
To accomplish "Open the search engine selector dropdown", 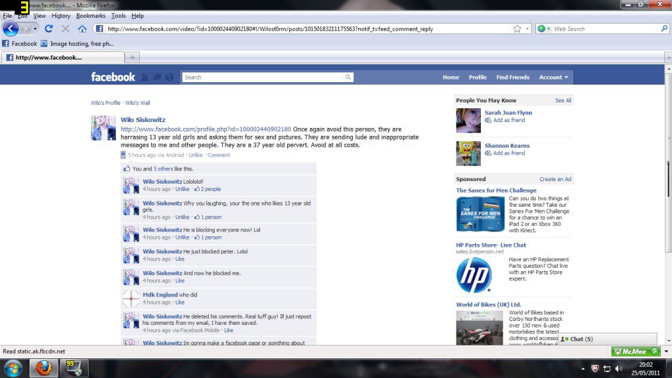I will pos(545,29).
